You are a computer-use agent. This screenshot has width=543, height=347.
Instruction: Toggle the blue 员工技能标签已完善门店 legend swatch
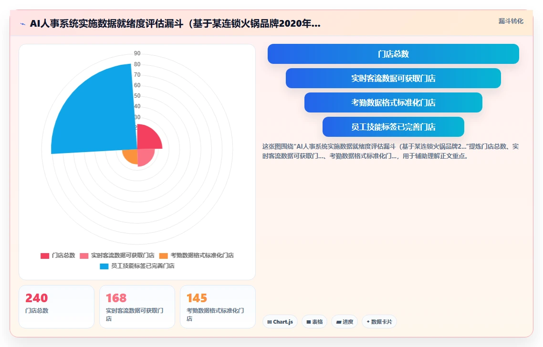[104, 266]
